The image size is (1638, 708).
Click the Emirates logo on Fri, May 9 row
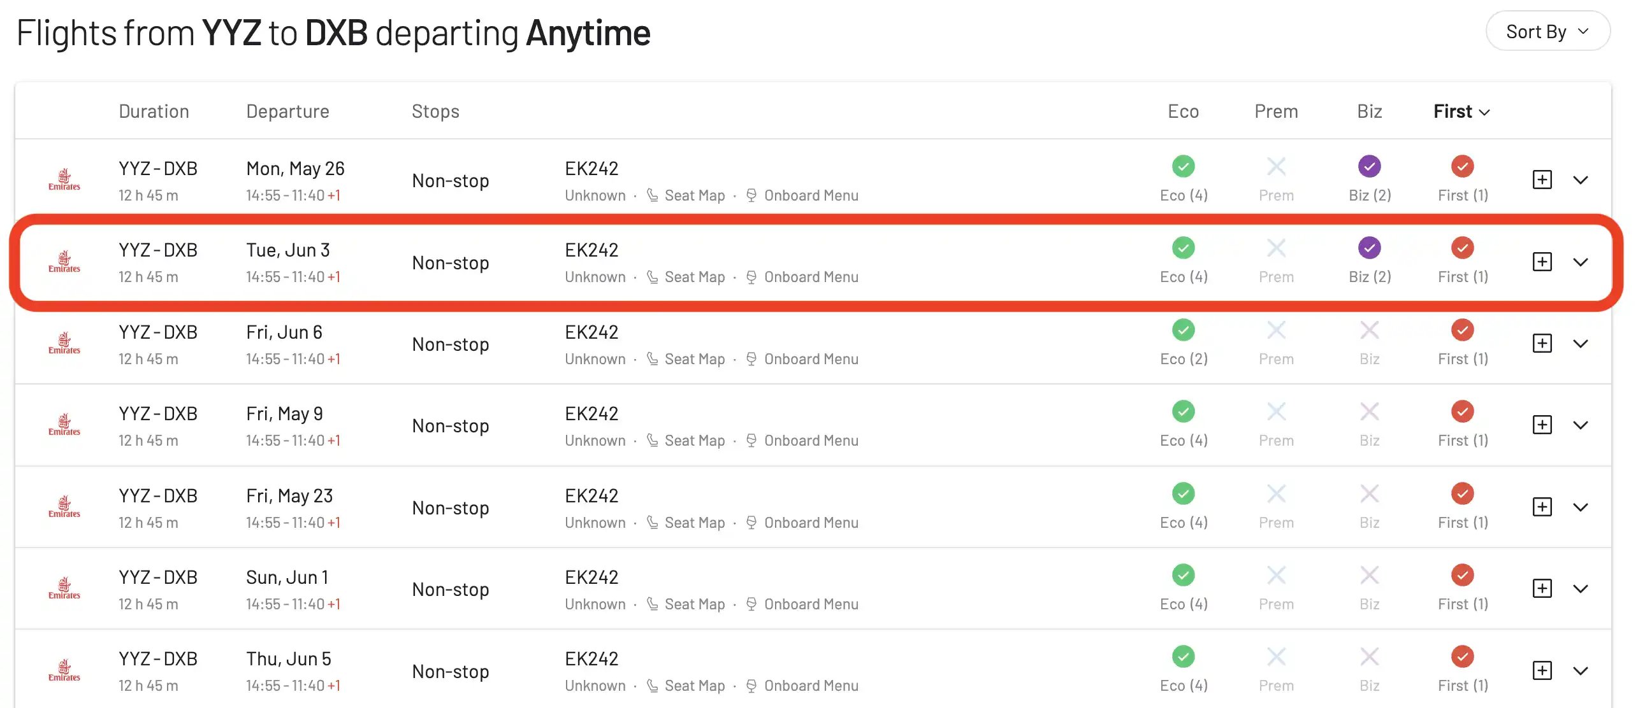(64, 425)
